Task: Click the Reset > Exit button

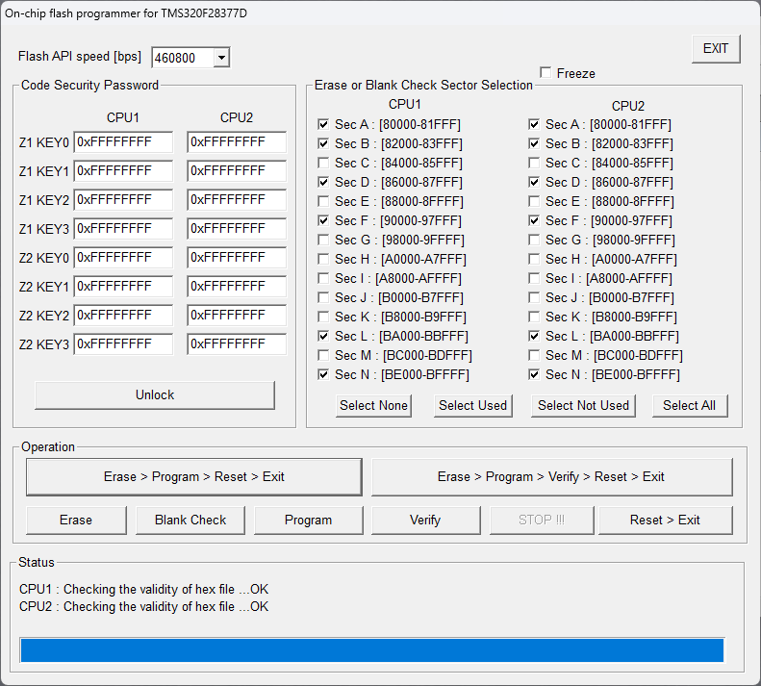Action: [665, 520]
